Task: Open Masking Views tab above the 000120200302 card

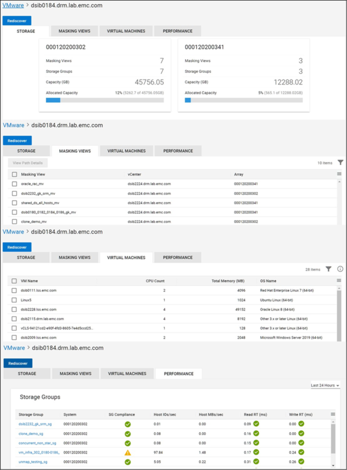Action: 74,31
